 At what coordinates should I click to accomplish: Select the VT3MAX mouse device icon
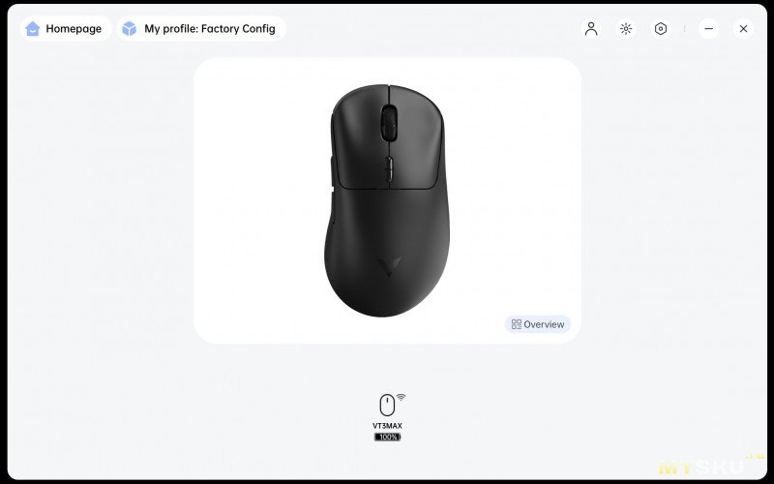(388, 405)
